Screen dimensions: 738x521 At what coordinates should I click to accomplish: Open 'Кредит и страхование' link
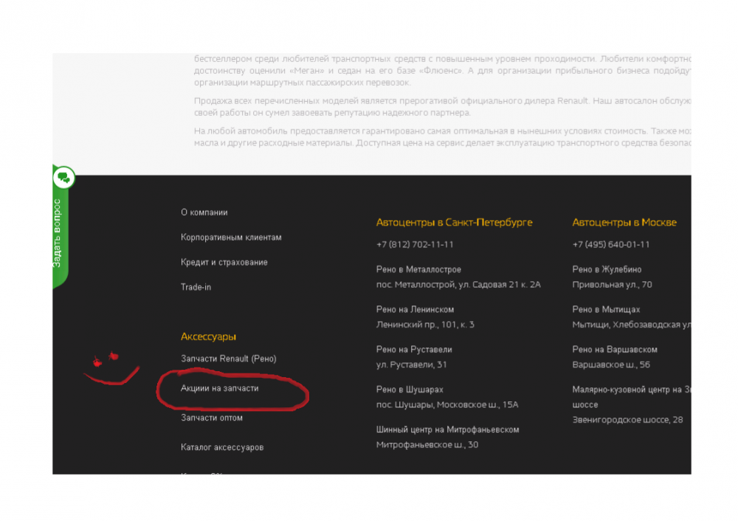[x=224, y=262]
